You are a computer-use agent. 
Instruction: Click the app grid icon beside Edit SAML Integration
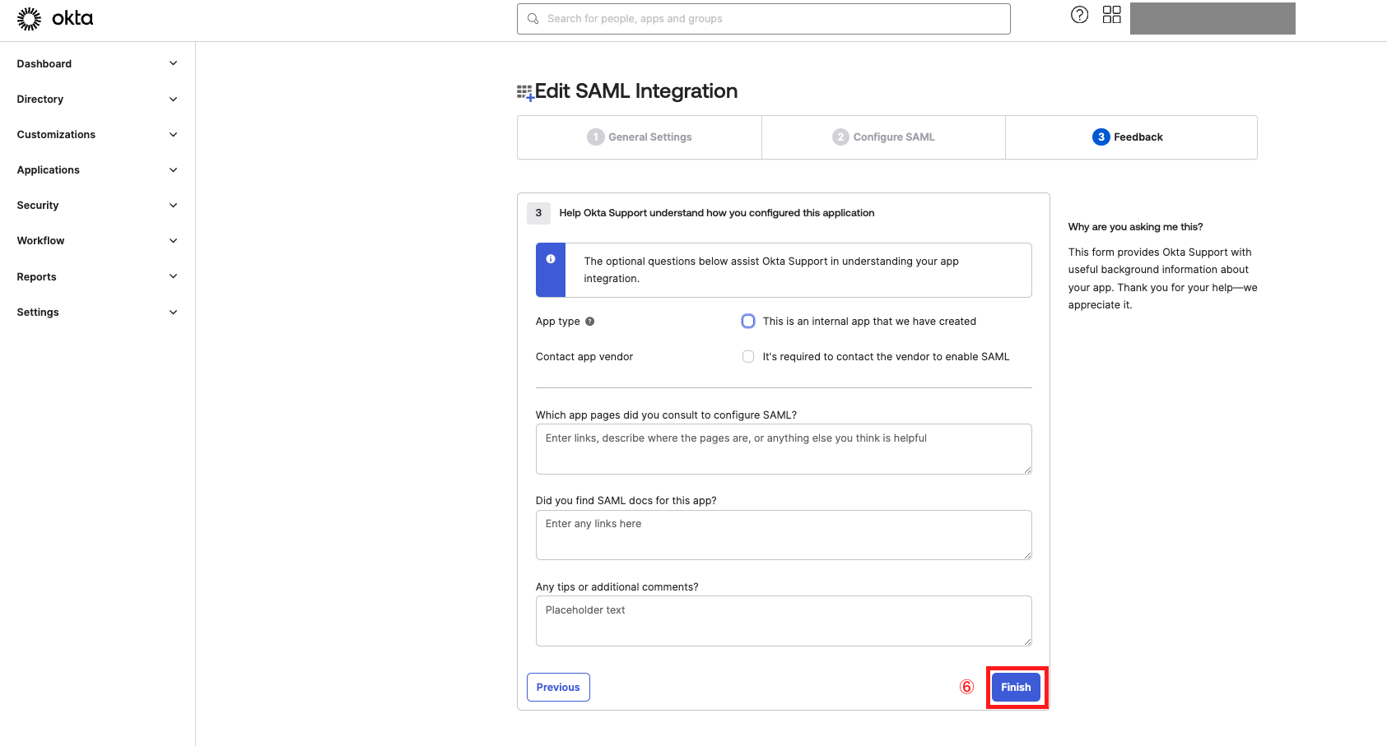tap(525, 92)
